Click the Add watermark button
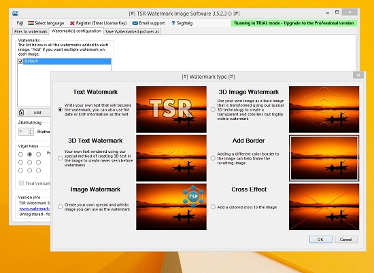The height and width of the screenshot is (273, 374). coord(34,113)
